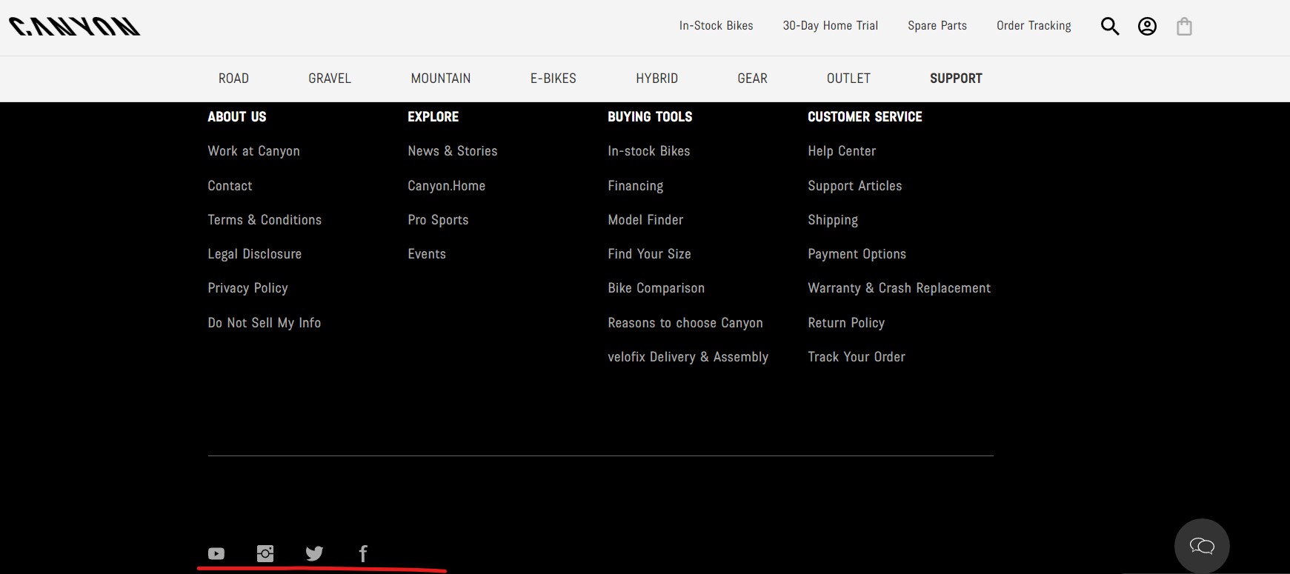Open Do Not Sell My Info
Image resolution: width=1290 pixels, height=574 pixels.
click(x=265, y=323)
